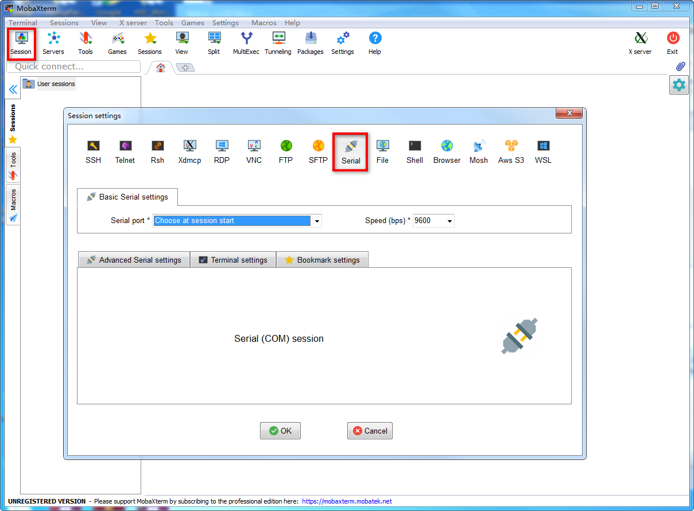Open a new tab with plus button

[x=185, y=68]
